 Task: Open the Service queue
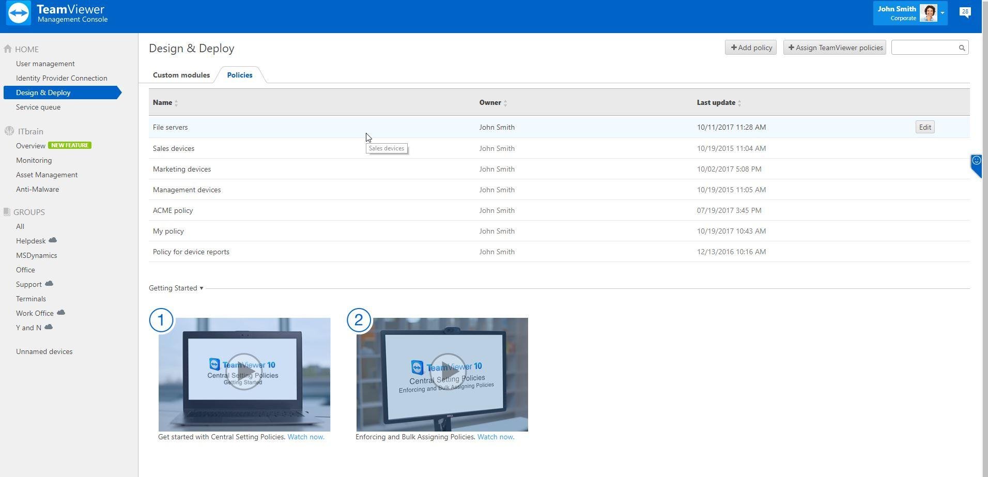click(x=38, y=107)
